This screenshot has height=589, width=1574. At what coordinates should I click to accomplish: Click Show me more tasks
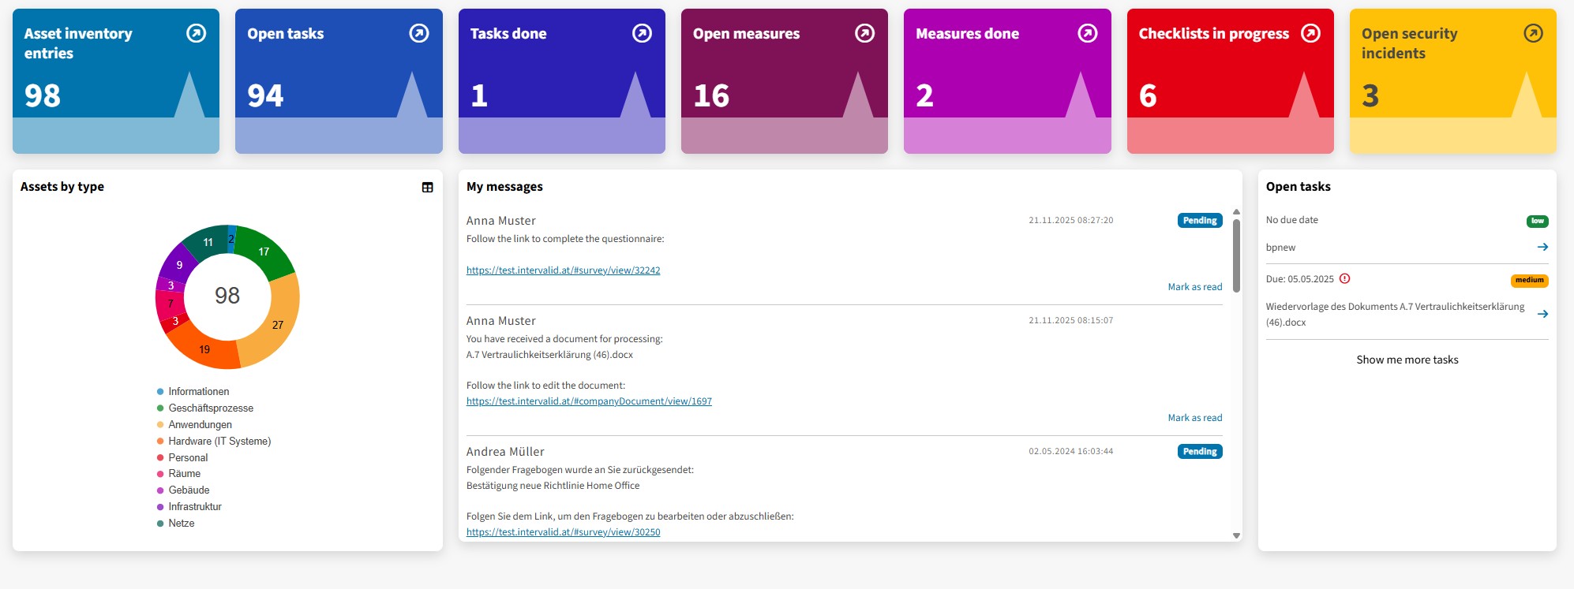pos(1407,360)
